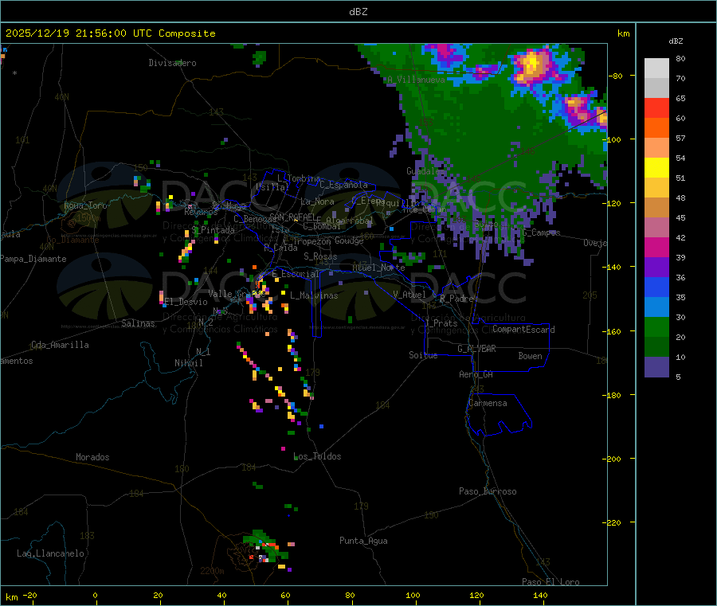The width and height of the screenshot is (717, 606).
Task: Pick the blue 35–36 dBZ legend swatch
Action: click(x=656, y=287)
